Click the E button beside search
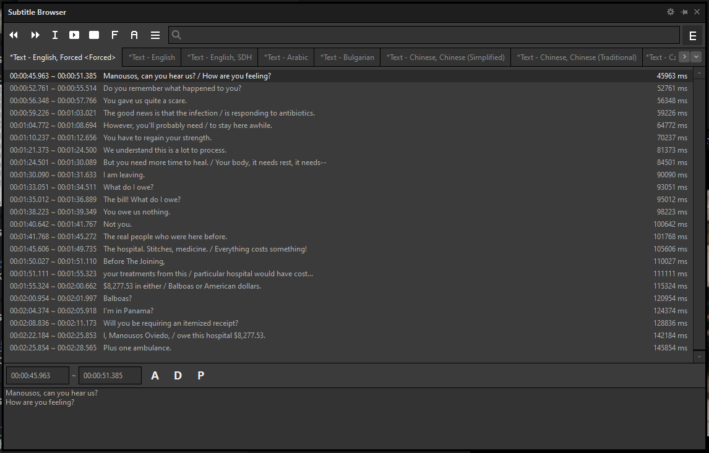Image resolution: width=709 pixels, height=453 pixels. 693,36
